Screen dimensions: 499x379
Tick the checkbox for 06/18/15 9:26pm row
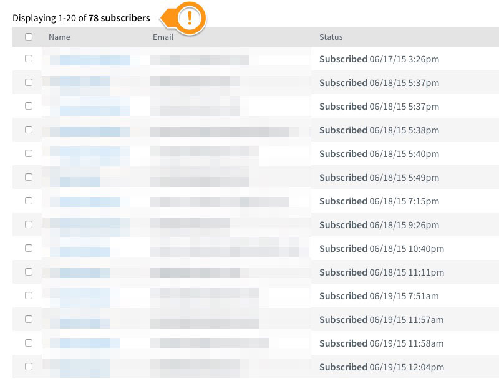point(29,224)
